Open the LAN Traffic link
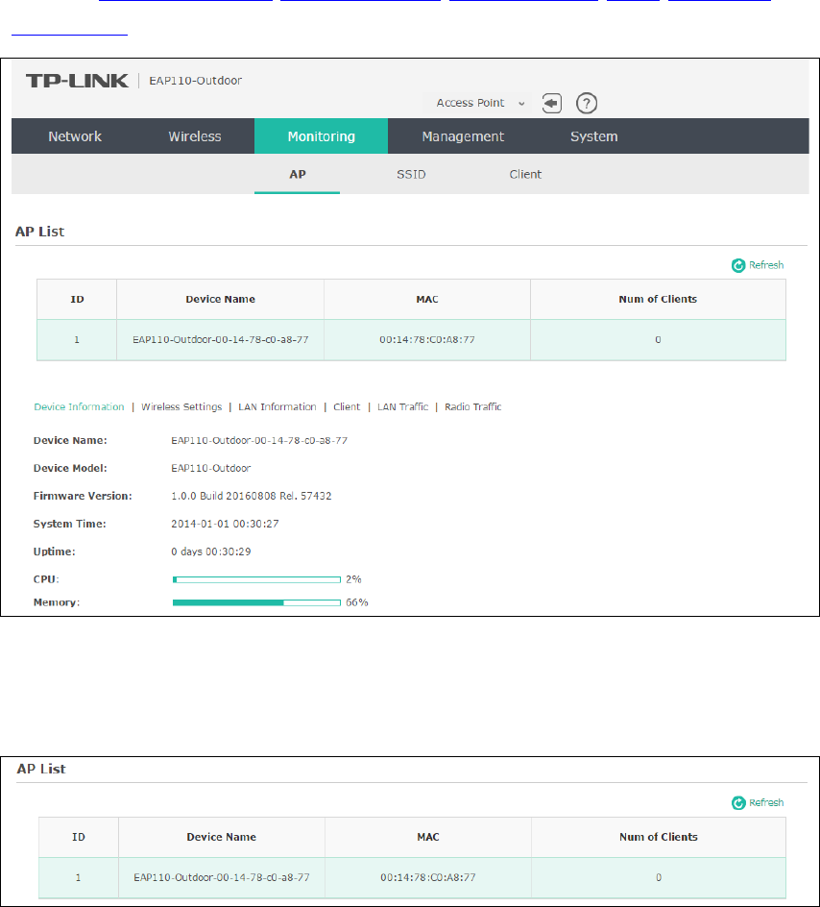This screenshot has width=820, height=907. pos(402,406)
